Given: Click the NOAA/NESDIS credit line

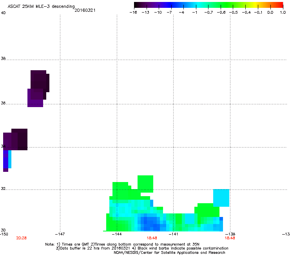Looking at the screenshot, I should click(169, 253).
